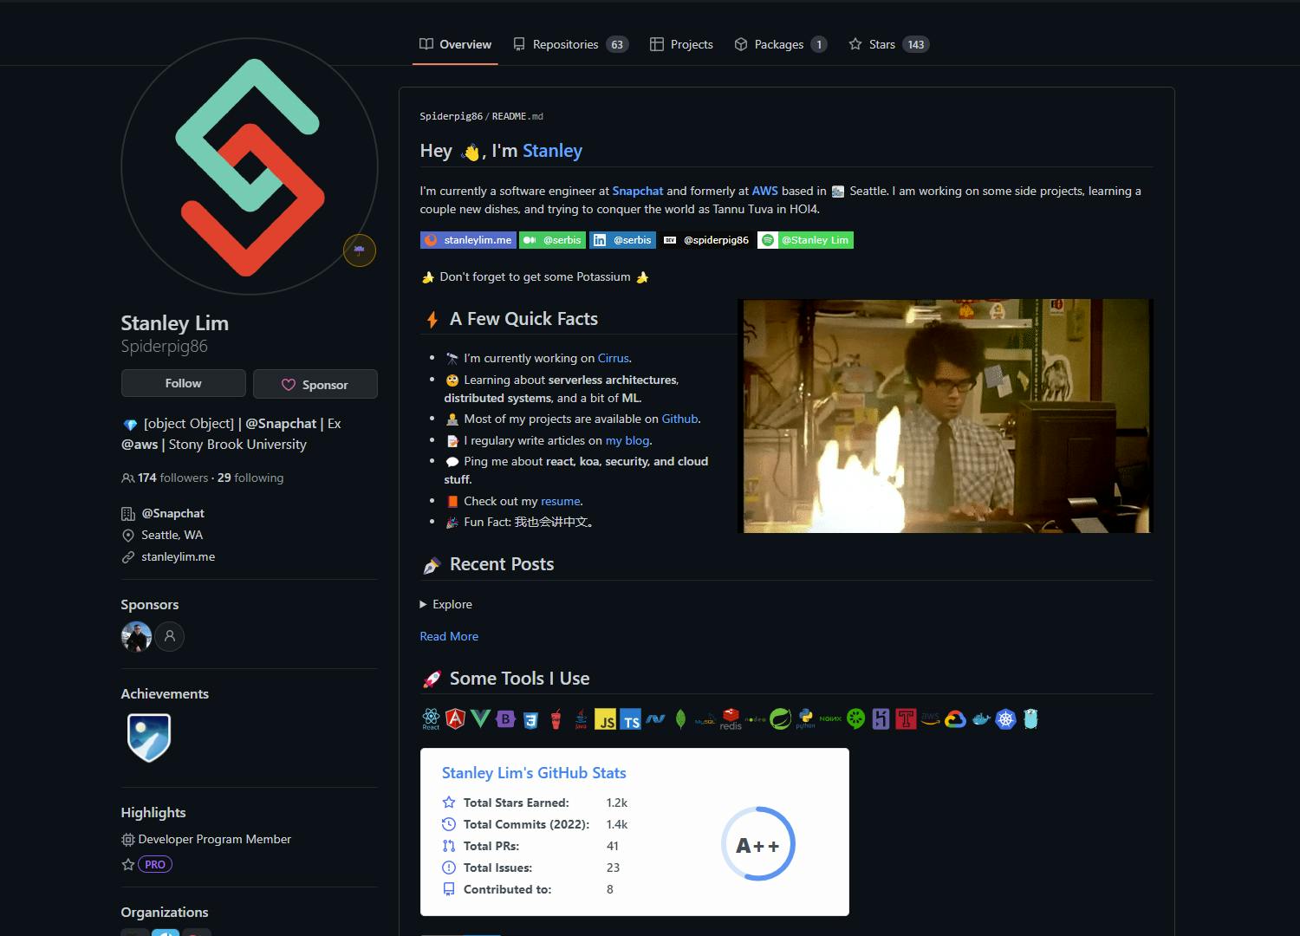Image resolution: width=1300 pixels, height=936 pixels.
Task: Go to the Projects tab
Action: 681,44
